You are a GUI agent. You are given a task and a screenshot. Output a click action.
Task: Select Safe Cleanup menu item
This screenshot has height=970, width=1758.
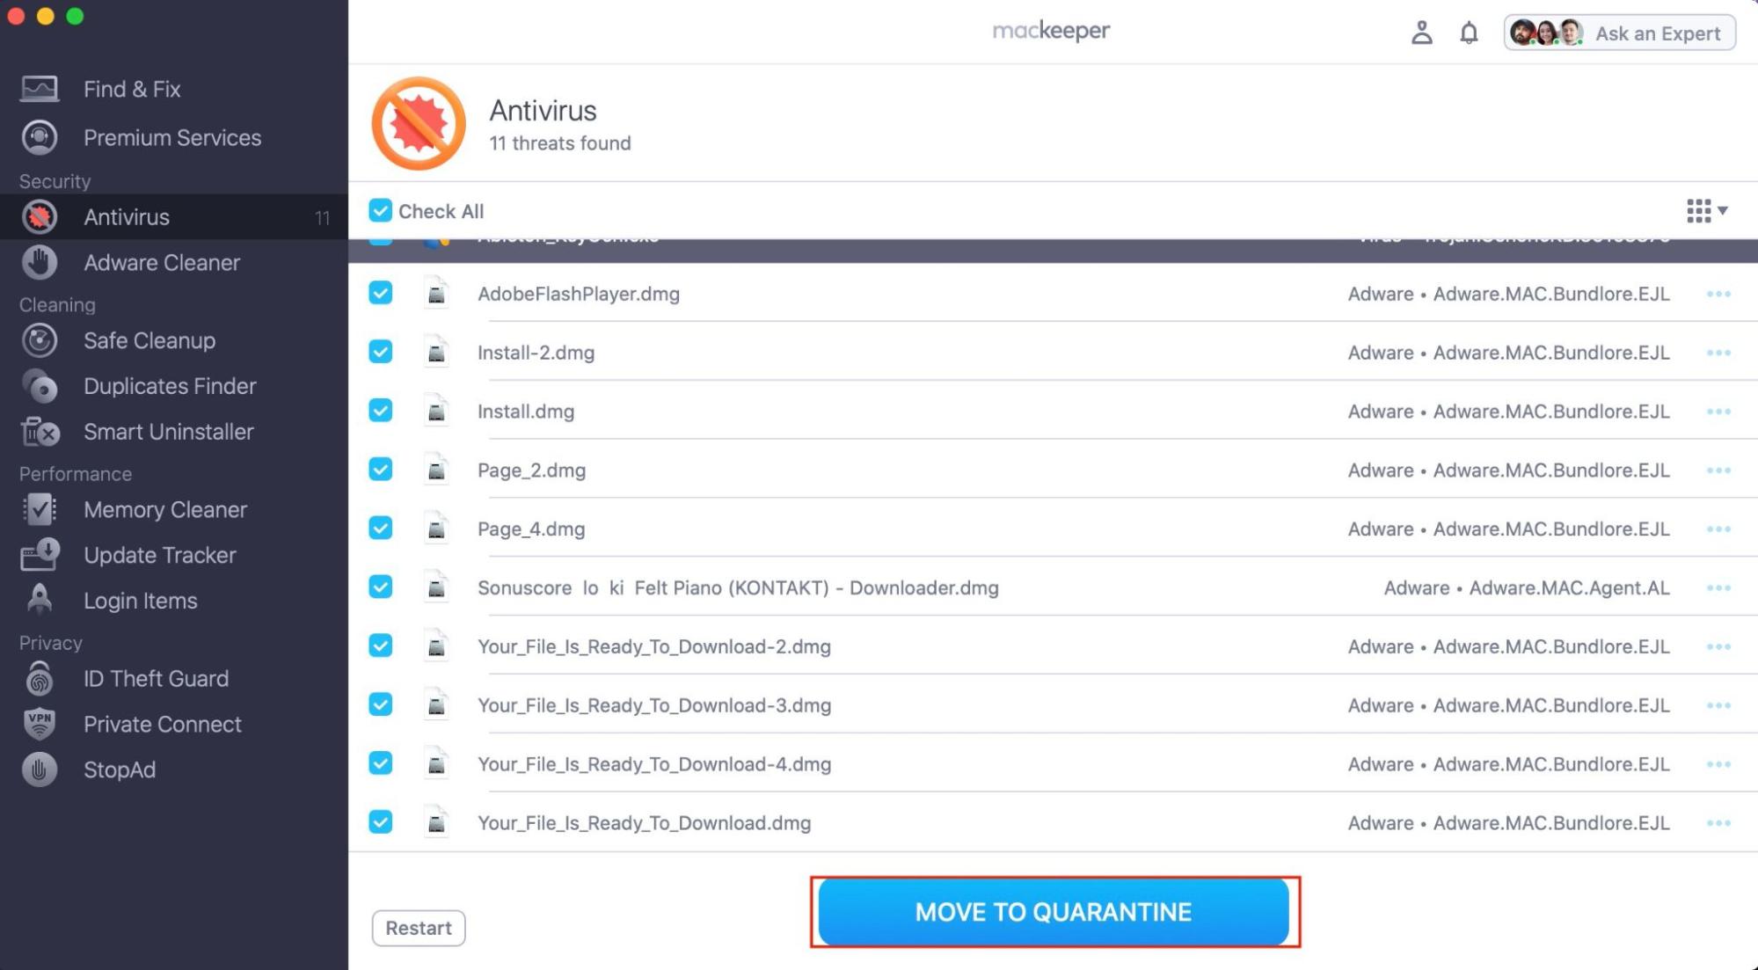pos(174,340)
